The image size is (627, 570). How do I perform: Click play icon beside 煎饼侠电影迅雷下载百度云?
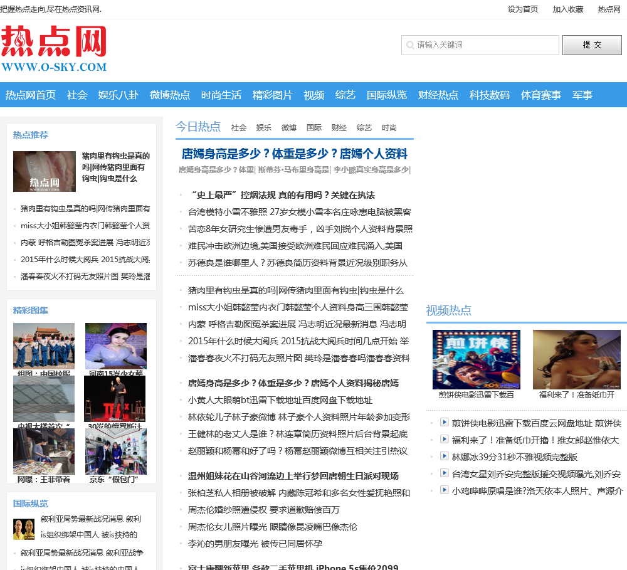point(444,422)
